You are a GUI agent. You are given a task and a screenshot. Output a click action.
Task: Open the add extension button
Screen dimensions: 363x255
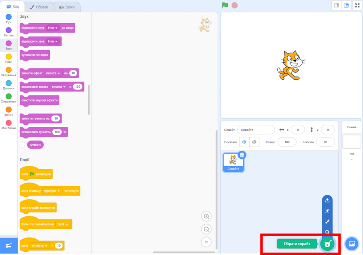[x=8, y=245]
